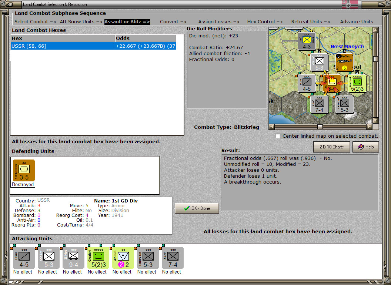391x285 pixels.
Task: Select the Assault or Blitz subphase
Action: pos(127,22)
